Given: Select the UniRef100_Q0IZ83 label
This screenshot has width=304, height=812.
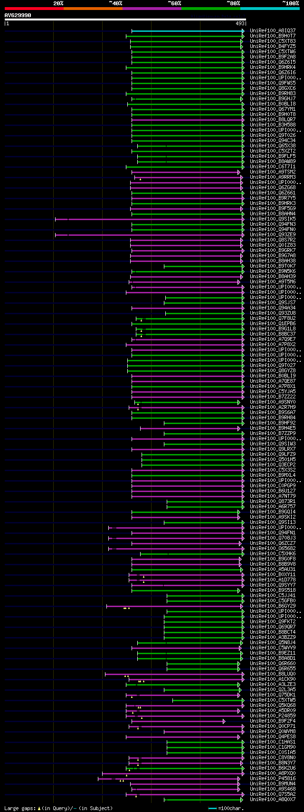Looking at the screenshot, I should click(x=273, y=245).
